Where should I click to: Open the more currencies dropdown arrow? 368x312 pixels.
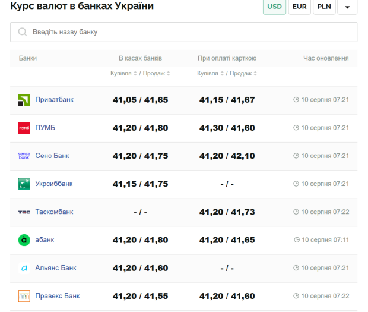click(x=347, y=7)
